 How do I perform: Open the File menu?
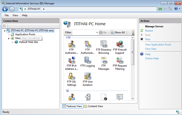[x=6, y=15]
